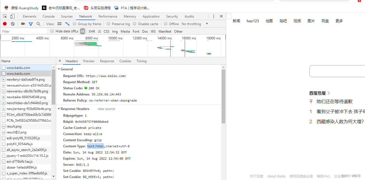Click the KuangStudy bookmark favicon

(6, 8)
